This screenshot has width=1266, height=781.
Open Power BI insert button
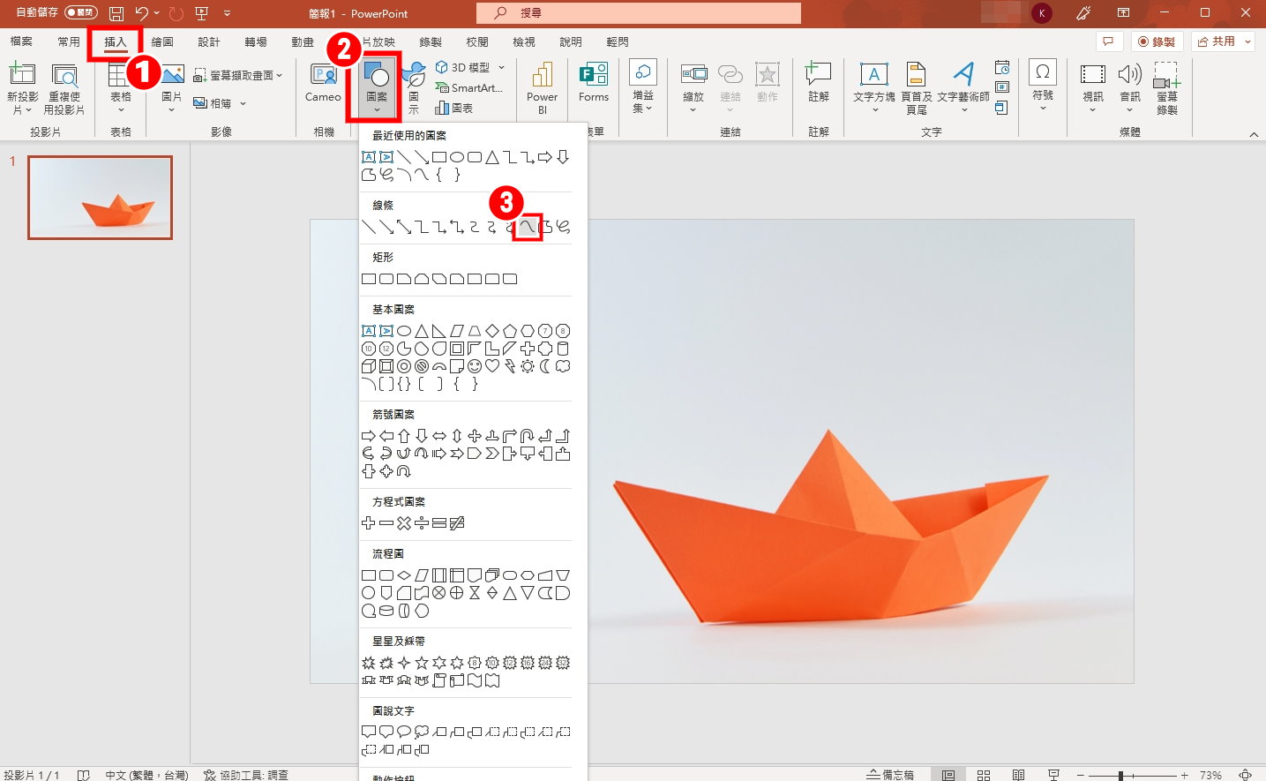tap(542, 88)
